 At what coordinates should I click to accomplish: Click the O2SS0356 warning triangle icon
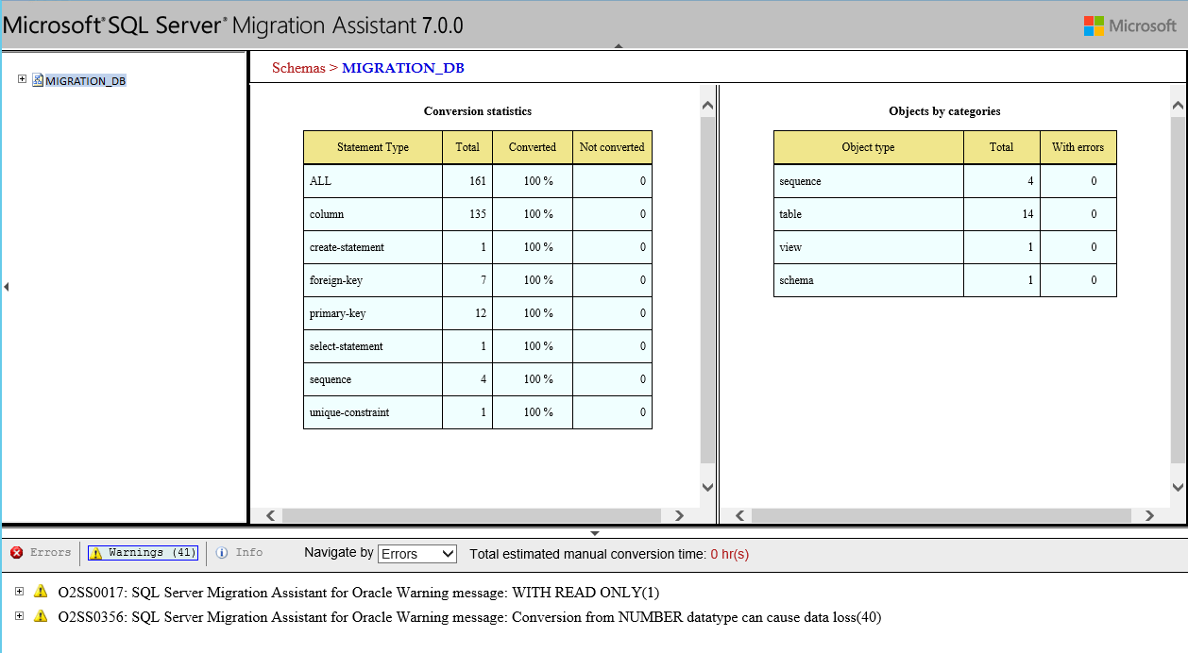tap(40, 616)
